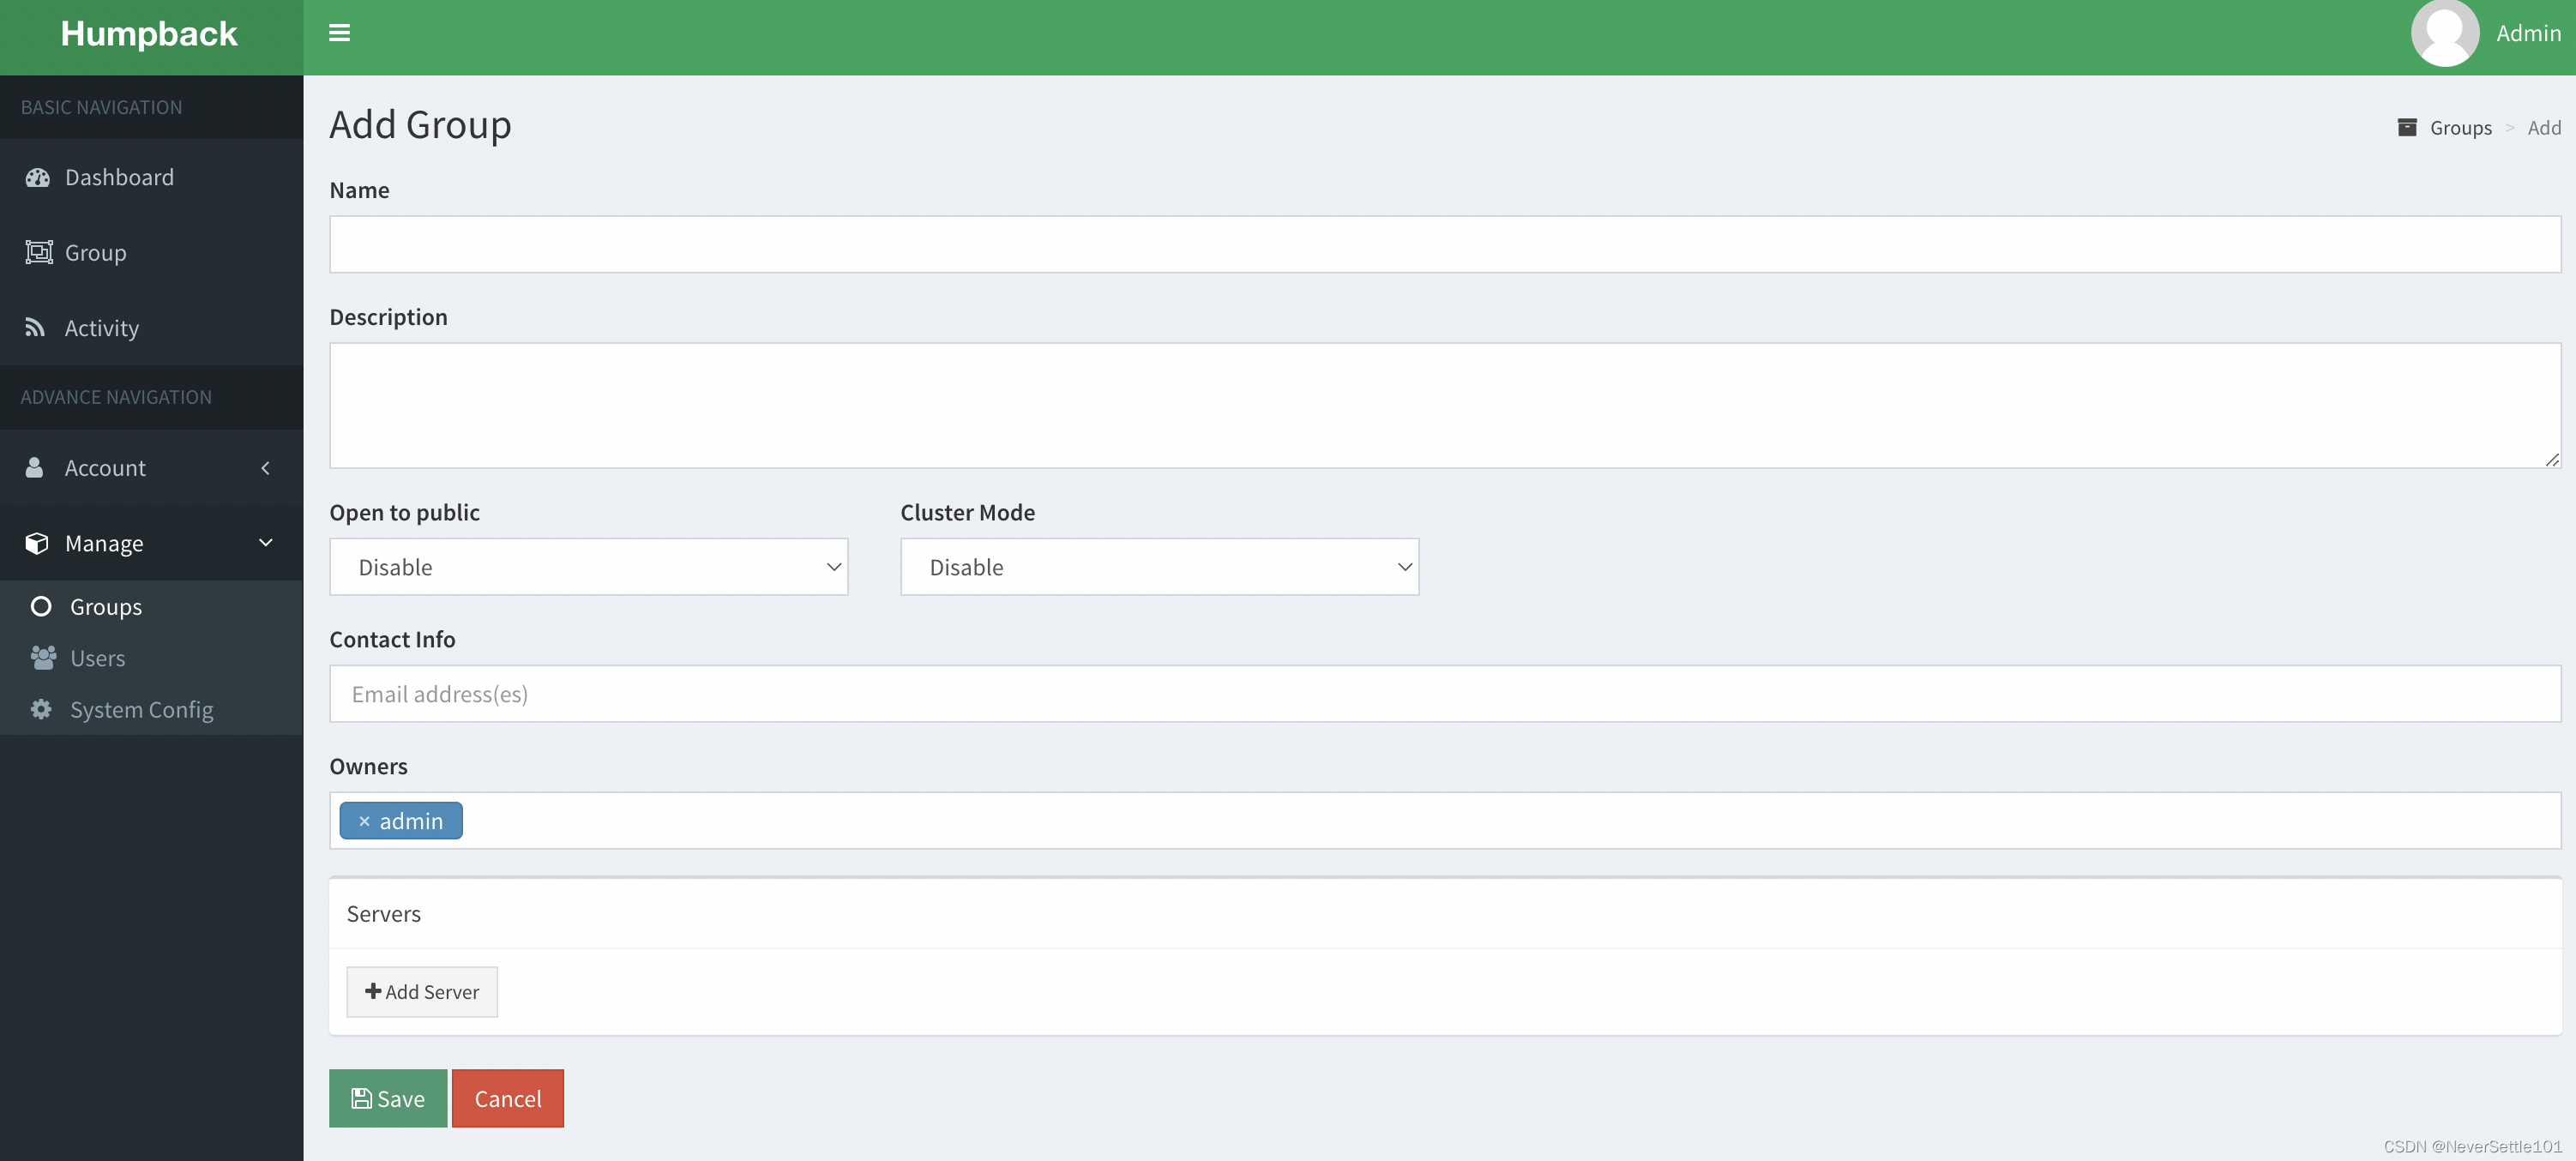
Task: Click the Groups navigation icon
Action: [39, 606]
